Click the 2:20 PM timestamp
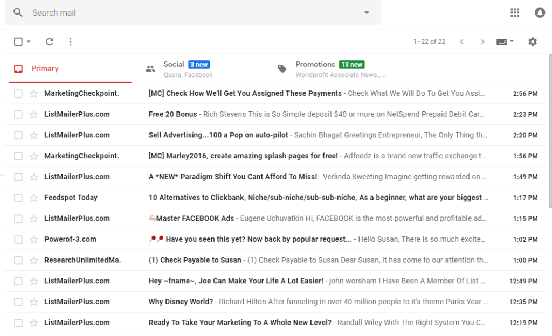The height and width of the screenshot is (336, 552). 525,135
